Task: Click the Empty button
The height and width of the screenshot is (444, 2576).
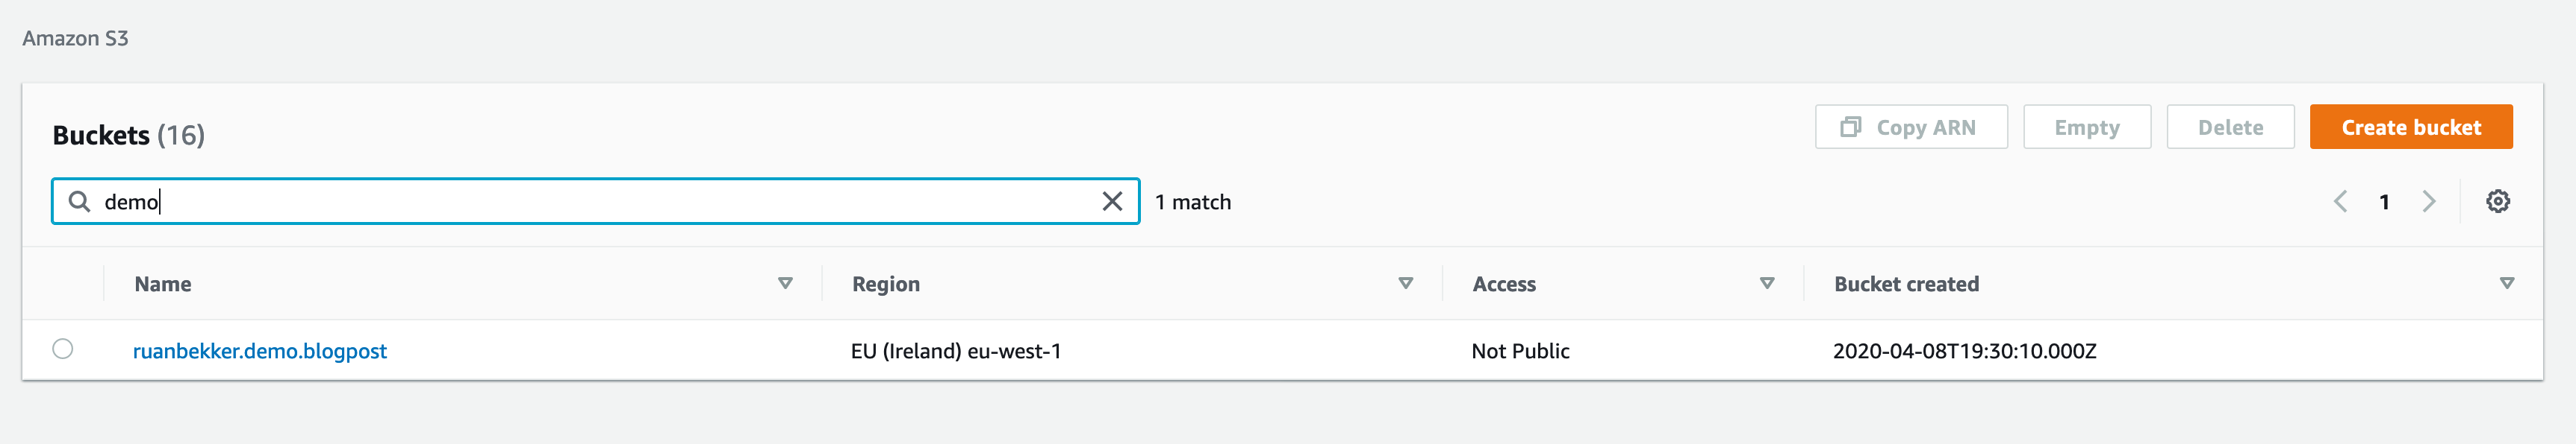Action: 2087,127
